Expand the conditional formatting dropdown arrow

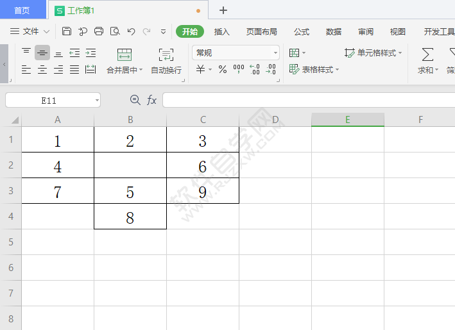point(304,53)
